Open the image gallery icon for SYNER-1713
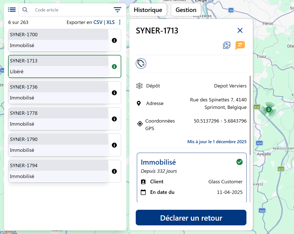The width and height of the screenshot is (294, 234). coord(227,45)
